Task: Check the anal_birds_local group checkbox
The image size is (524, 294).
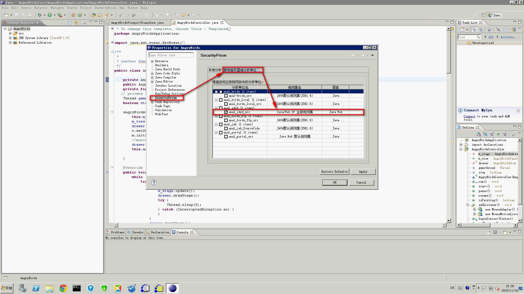Action: [221, 100]
